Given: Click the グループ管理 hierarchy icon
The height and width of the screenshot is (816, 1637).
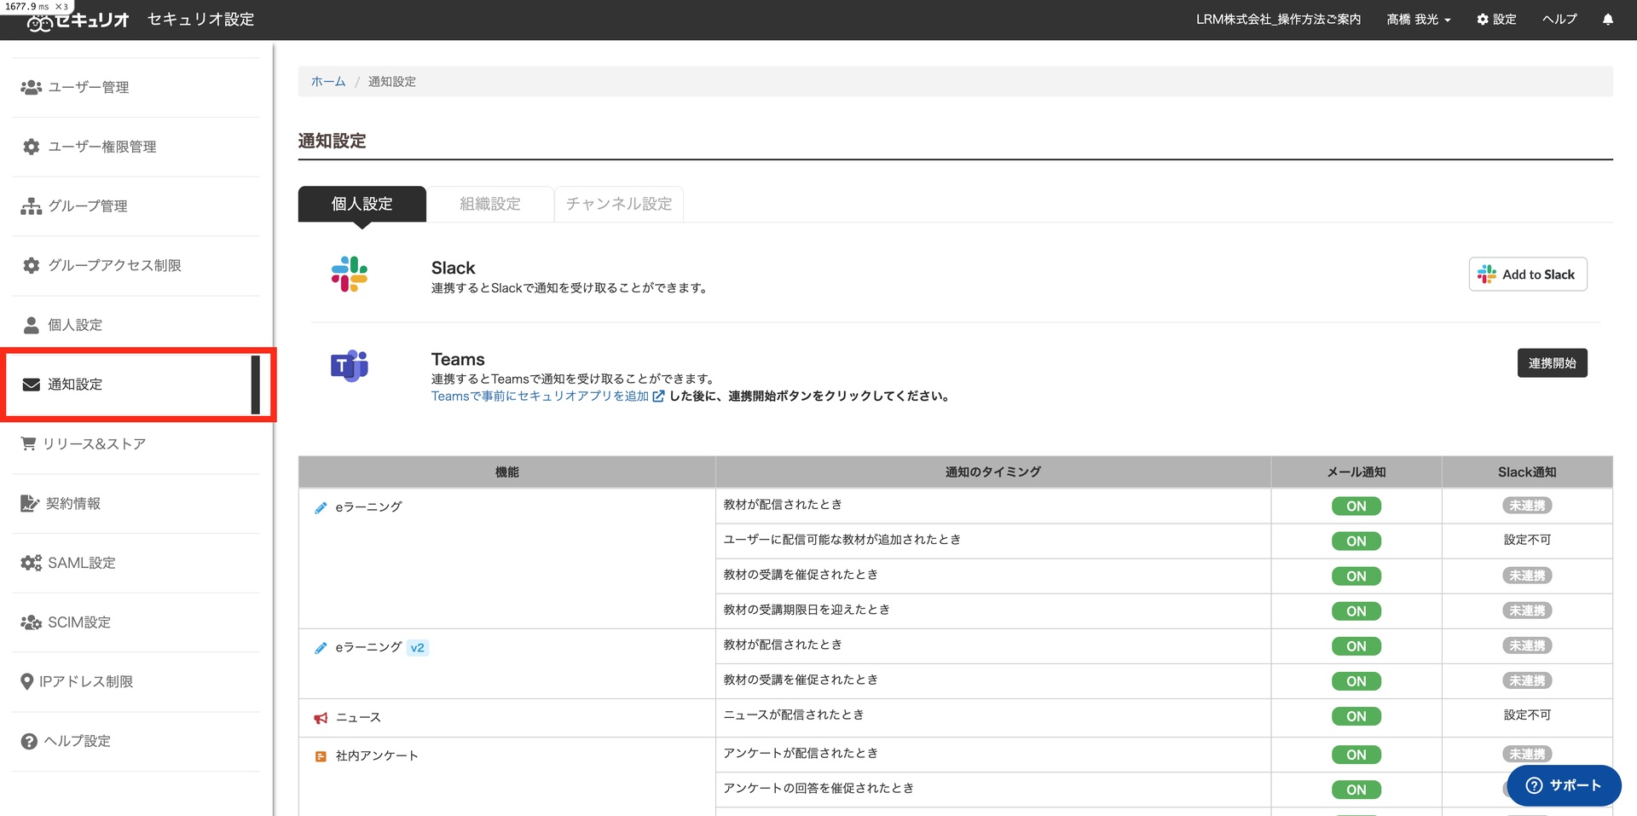Looking at the screenshot, I should 32,206.
